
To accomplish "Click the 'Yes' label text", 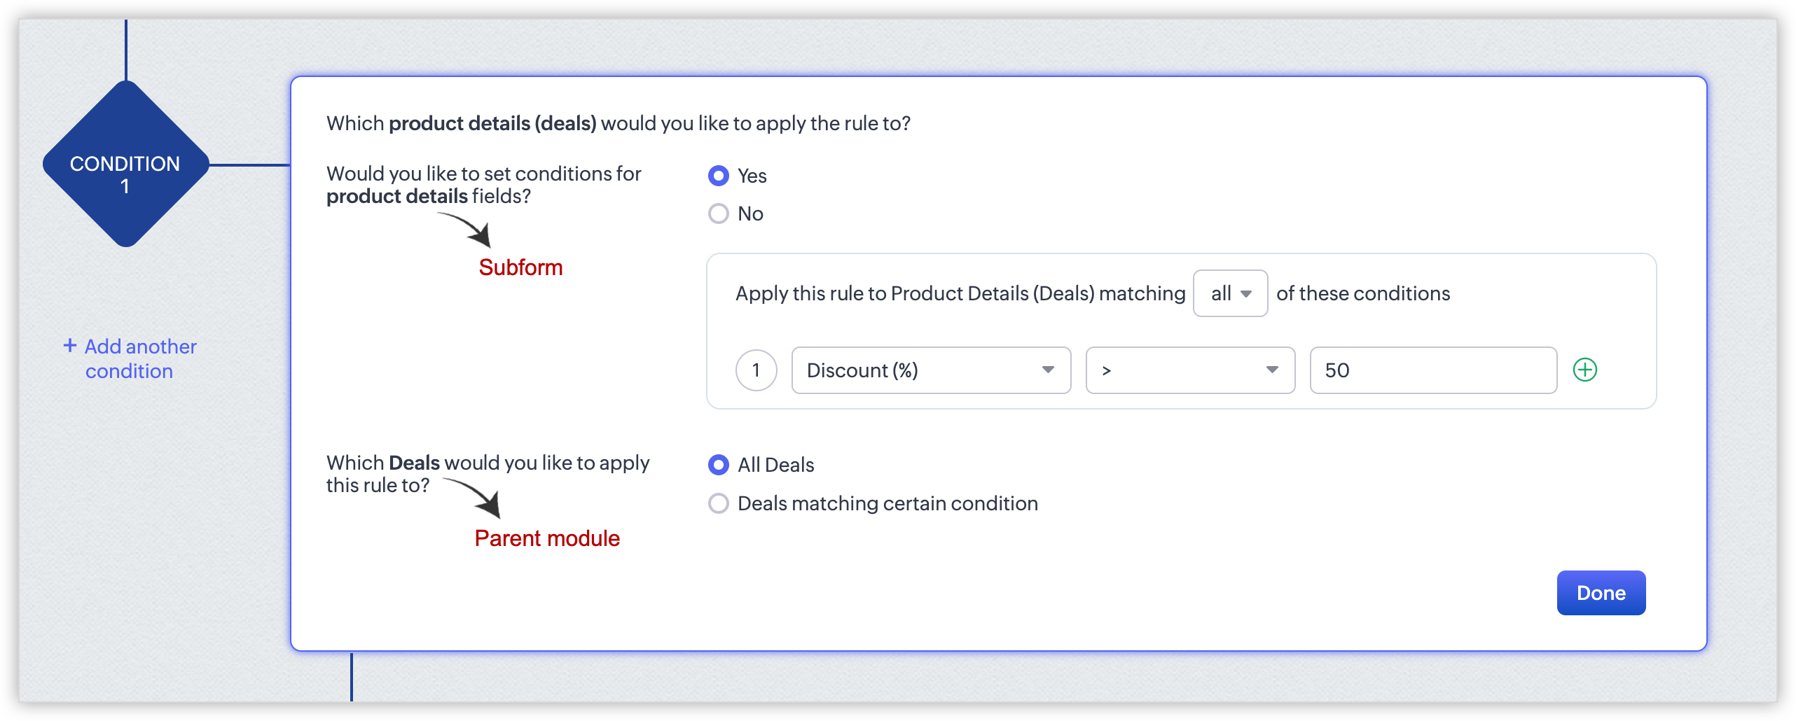I will pos(752,176).
